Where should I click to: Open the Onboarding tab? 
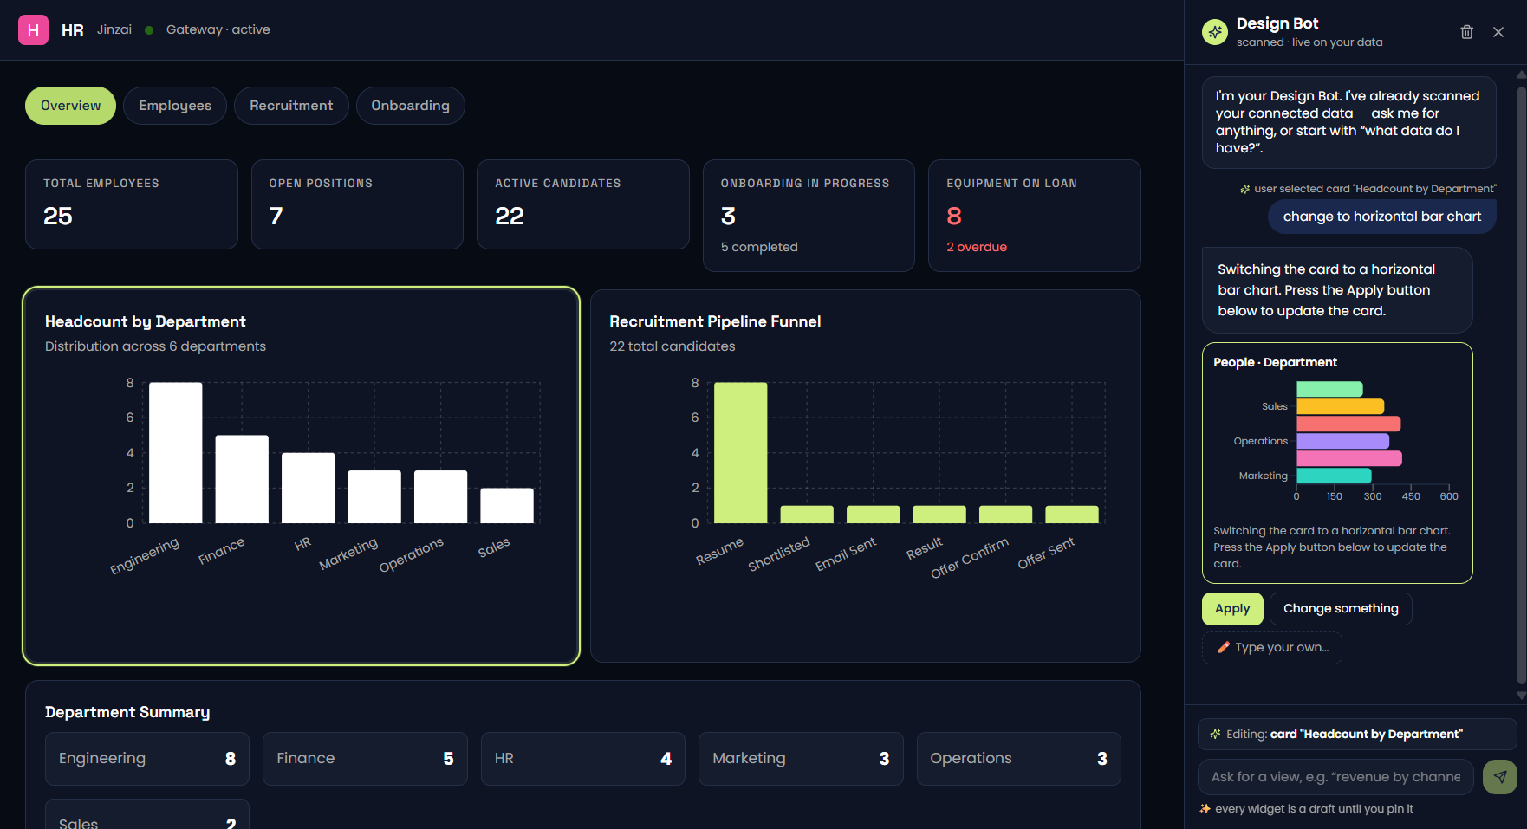click(x=410, y=106)
